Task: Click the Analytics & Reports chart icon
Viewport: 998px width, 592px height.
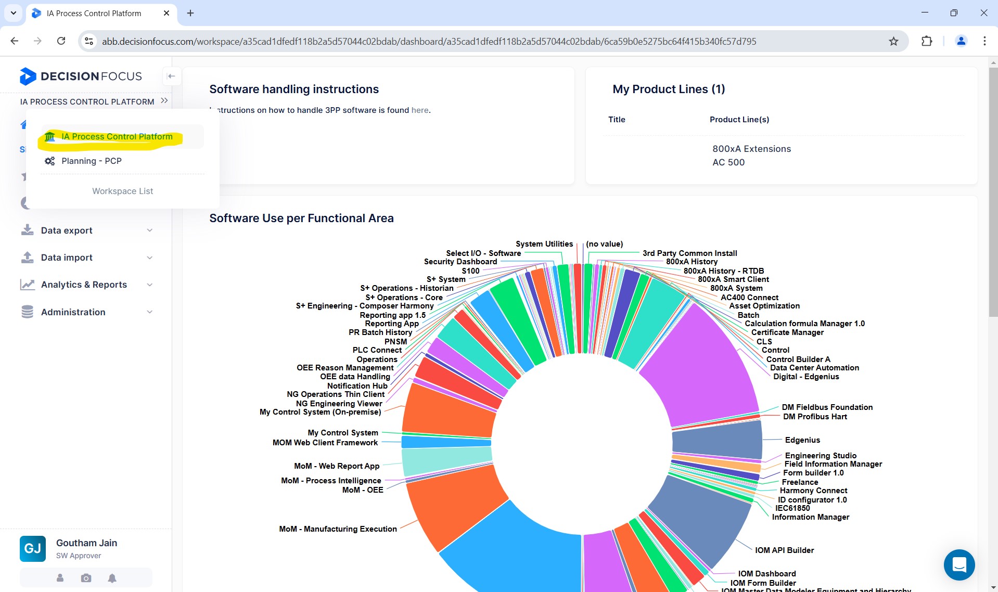Action: coord(27,285)
